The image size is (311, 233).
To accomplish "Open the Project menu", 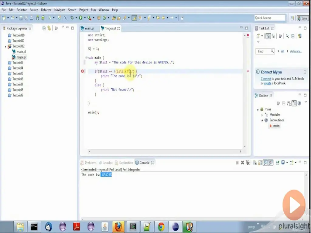I will (x=84, y=10).
